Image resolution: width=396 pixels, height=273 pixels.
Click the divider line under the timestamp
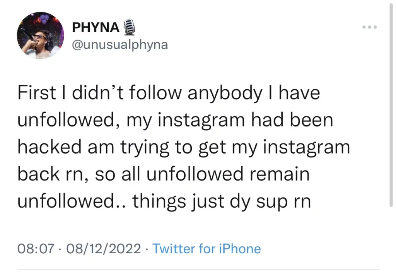tap(198, 270)
